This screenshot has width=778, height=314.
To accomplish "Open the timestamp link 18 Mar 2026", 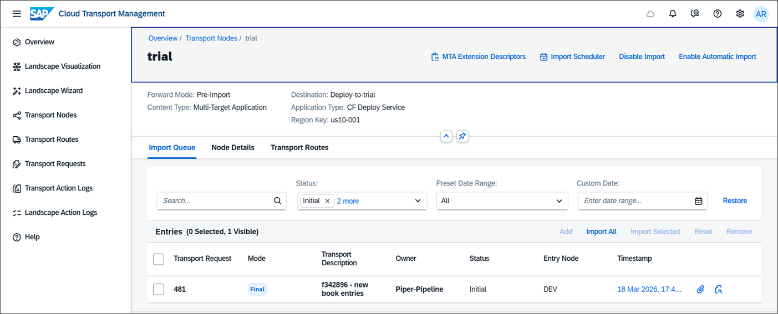I will (649, 289).
